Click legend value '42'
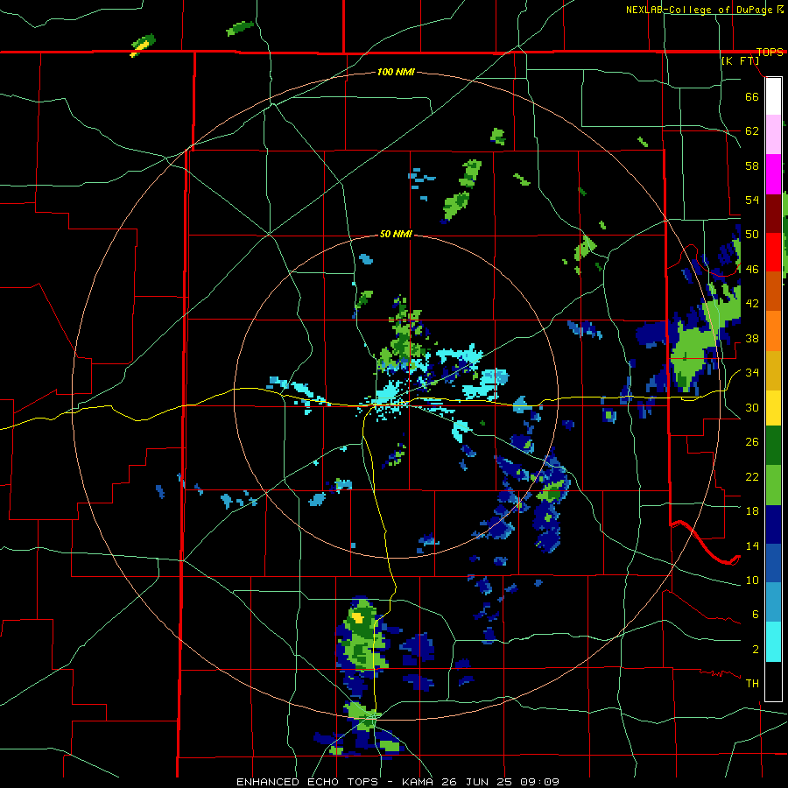The height and width of the screenshot is (788, 788). click(x=752, y=304)
